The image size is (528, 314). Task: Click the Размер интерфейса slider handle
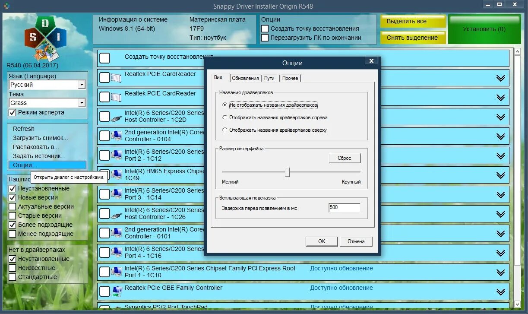point(288,172)
